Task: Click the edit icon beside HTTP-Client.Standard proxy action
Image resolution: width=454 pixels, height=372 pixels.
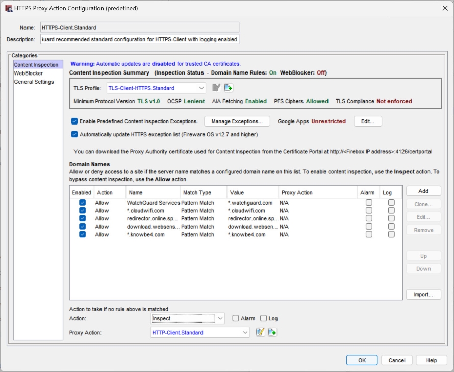Action: (x=261, y=332)
